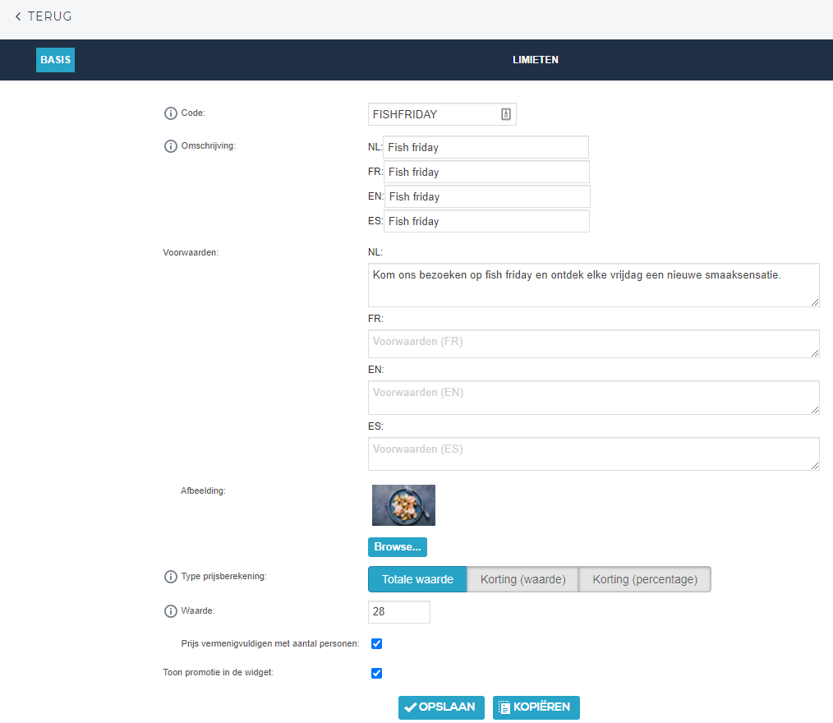This screenshot has height=723, width=833.
Task: Focus the Code input with FISHFRIDAY
Action: (x=442, y=114)
